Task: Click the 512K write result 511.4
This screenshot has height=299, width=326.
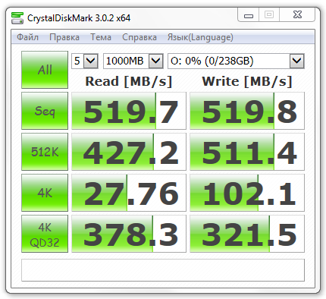Action: pyautogui.click(x=247, y=152)
